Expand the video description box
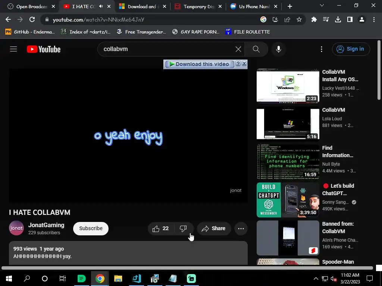This screenshot has width=382, height=286. pyautogui.click(x=128, y=253)
